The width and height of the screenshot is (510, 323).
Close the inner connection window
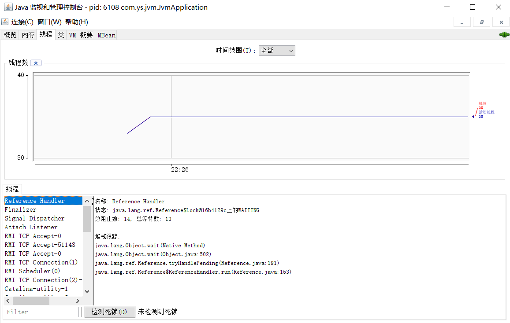pyautogui.click(x=501, y=22)
